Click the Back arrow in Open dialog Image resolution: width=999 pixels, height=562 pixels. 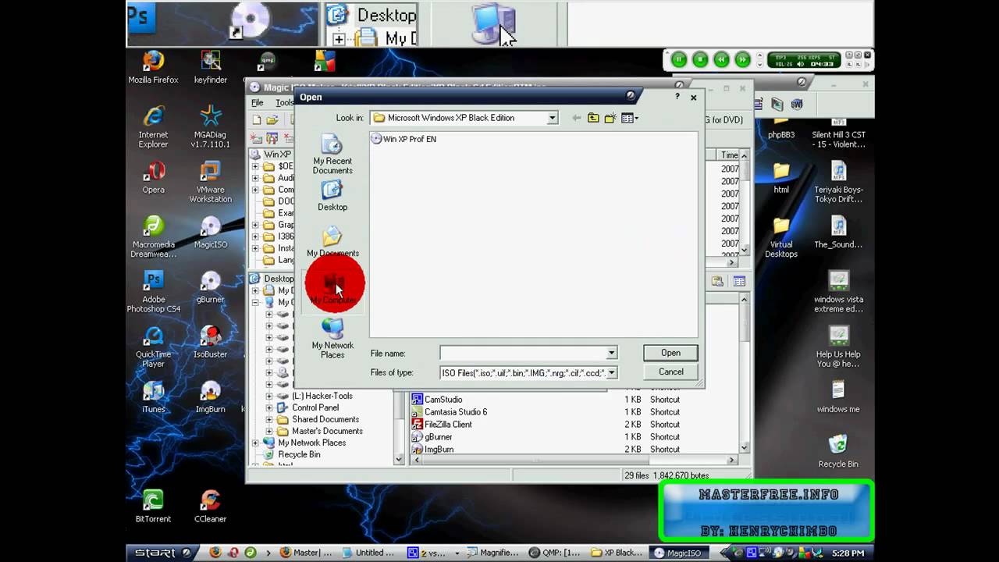[576, 118]
